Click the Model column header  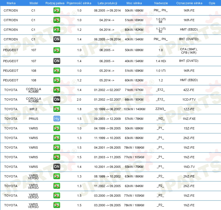point(34,3)
